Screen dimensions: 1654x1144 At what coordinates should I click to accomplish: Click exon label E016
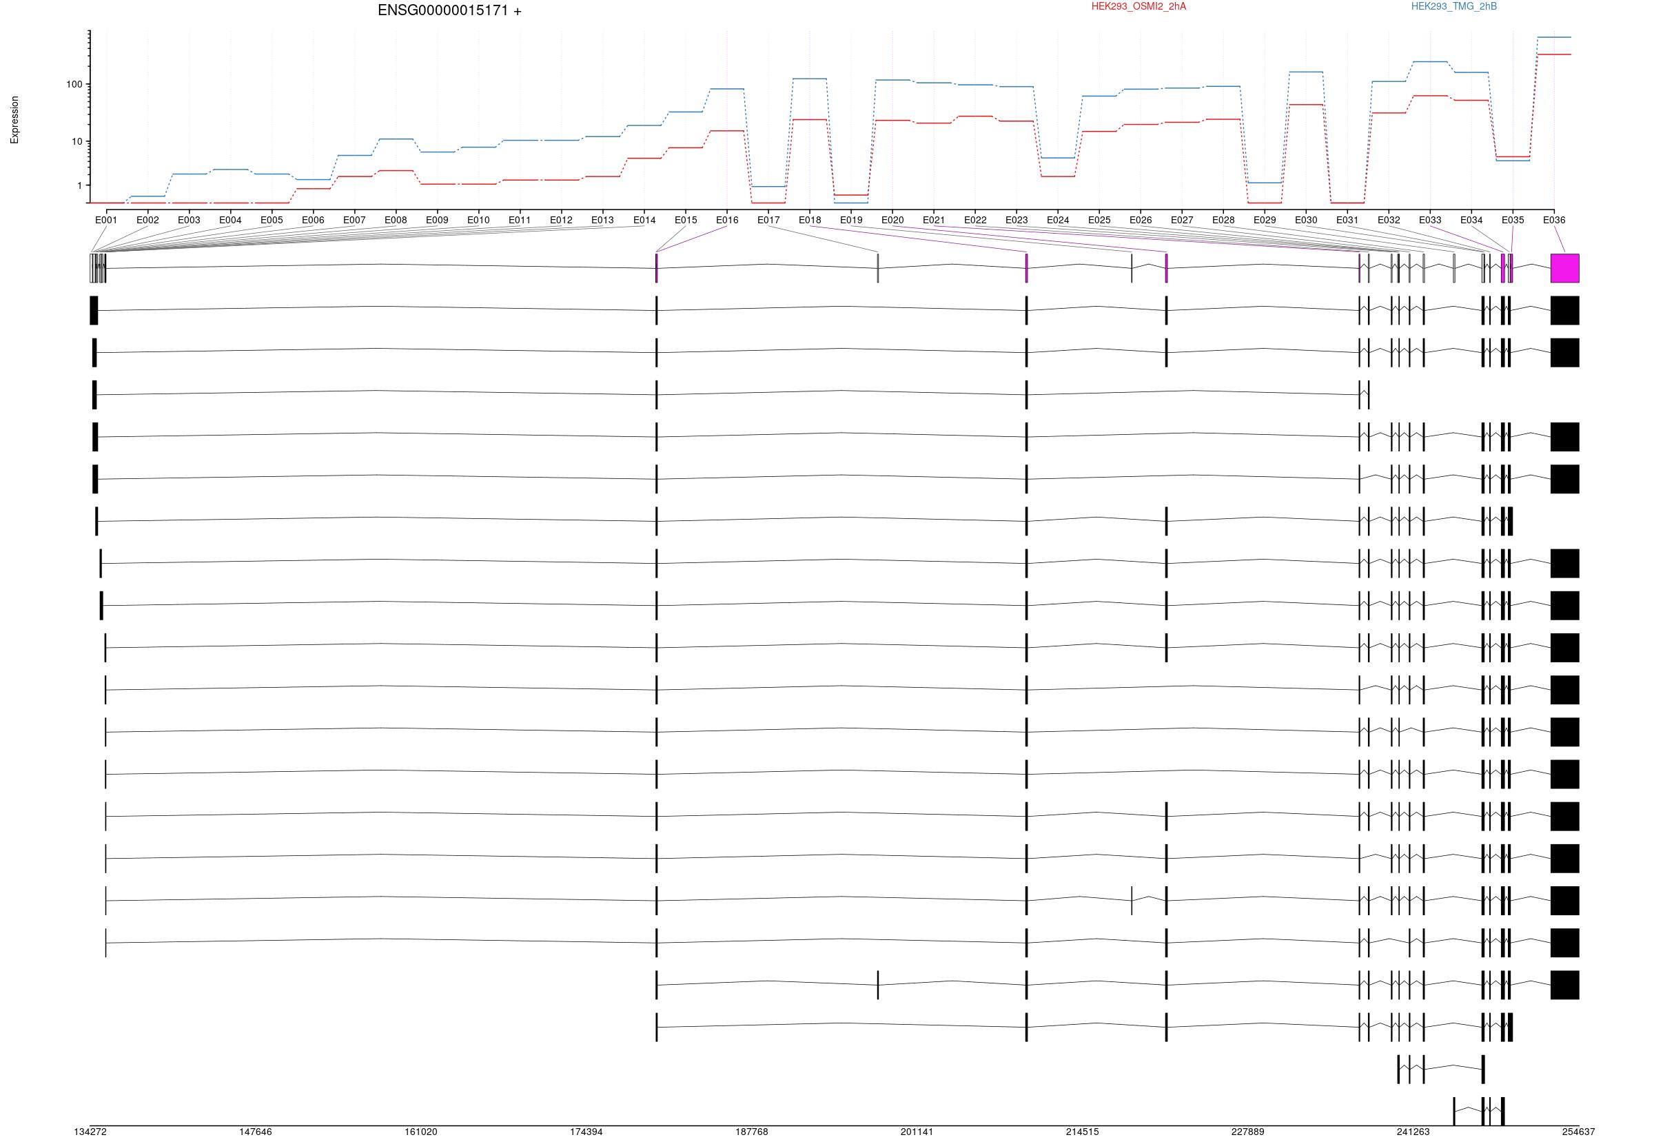pos(726,220)
